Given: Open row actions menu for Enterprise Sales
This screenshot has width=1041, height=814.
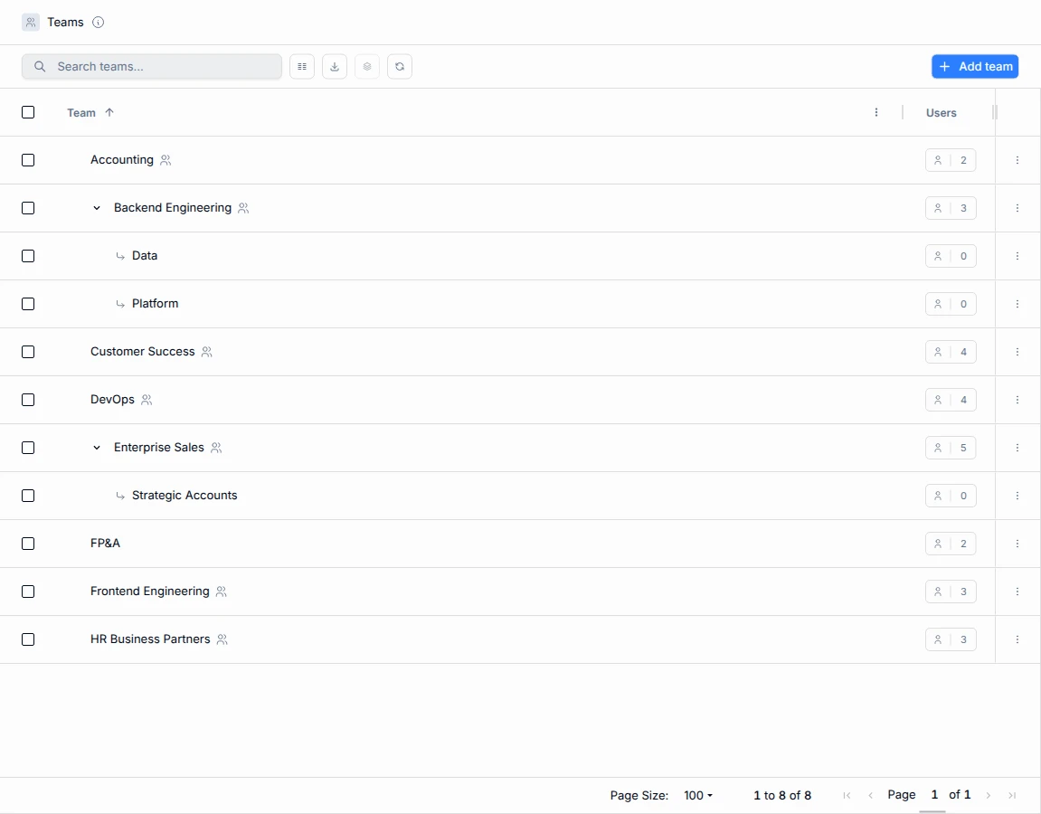Looking at the screenshot, I should [x=1017, y=448].
